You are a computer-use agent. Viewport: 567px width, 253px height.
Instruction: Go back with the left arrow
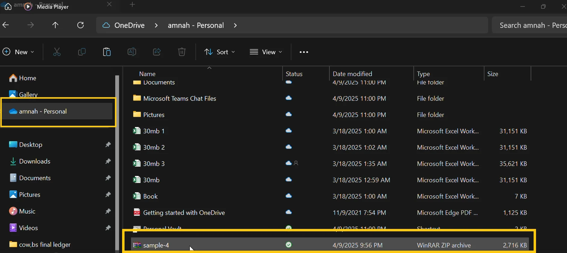[6, 25]
